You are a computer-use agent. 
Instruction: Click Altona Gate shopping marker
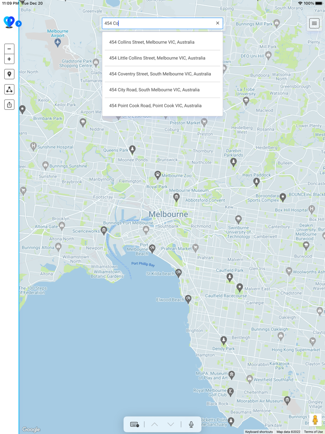(62, 225)
